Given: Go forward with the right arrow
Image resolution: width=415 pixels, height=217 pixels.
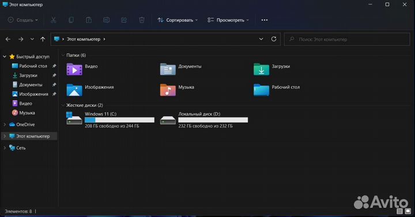Looking at the screenshot, I should [x=21, y=39].
